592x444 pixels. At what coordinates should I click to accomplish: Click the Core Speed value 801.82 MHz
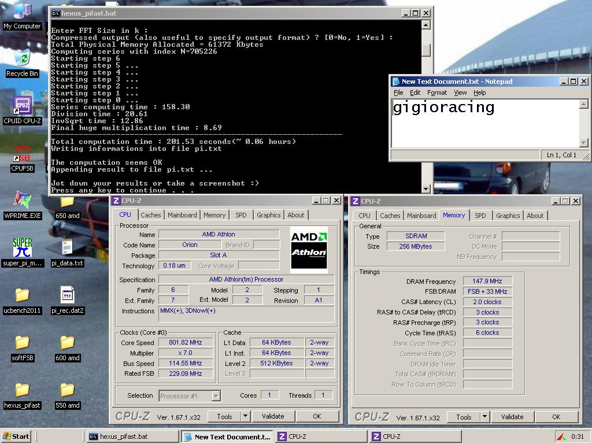tap(185, 342)
